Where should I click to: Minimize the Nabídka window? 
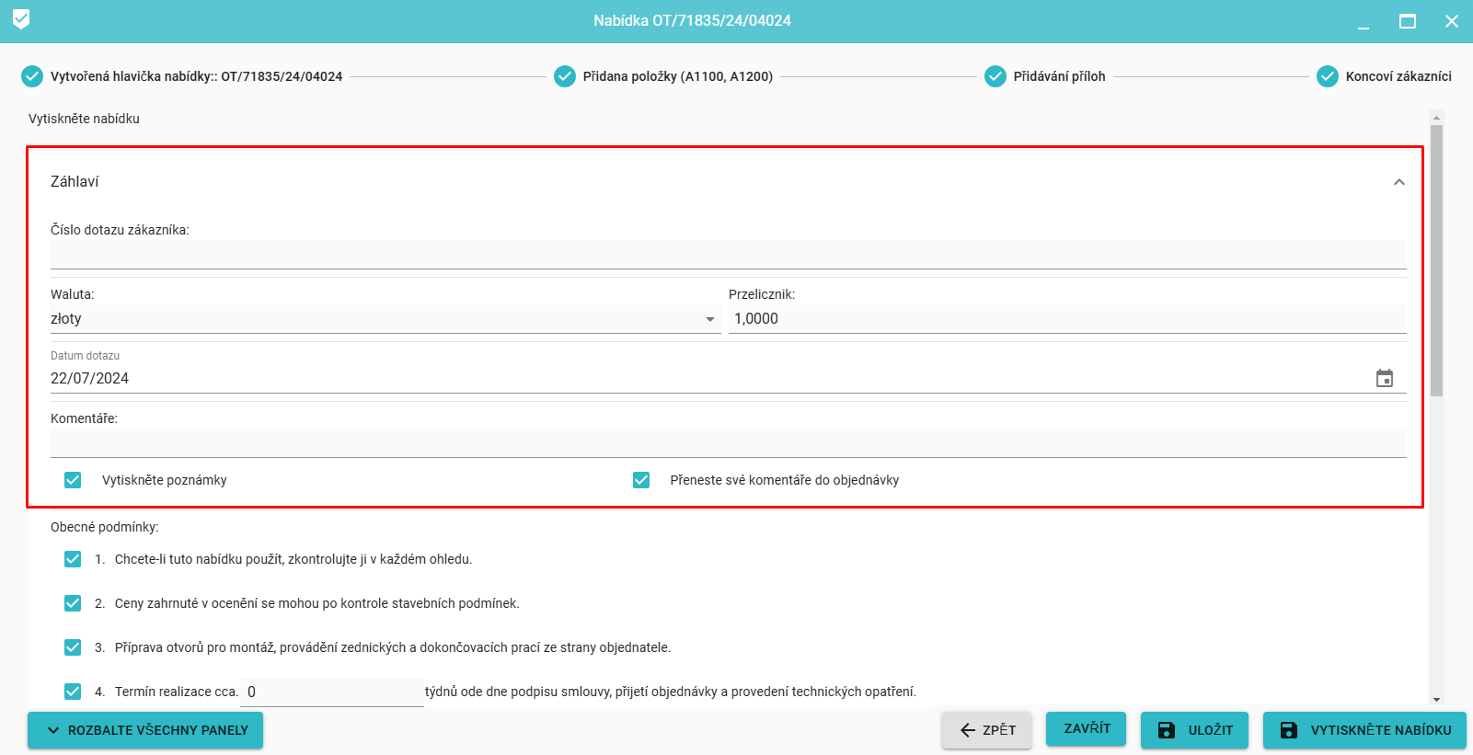(1364, 21)
